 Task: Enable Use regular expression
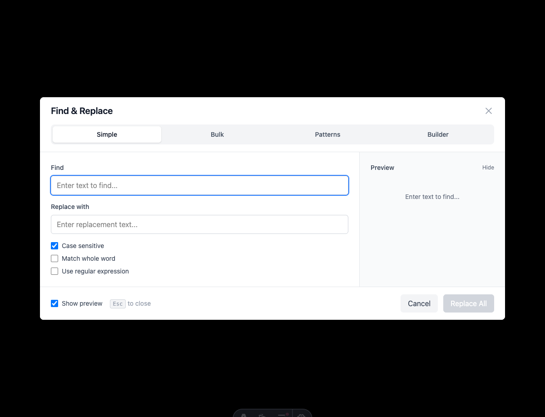click(54, 271)
